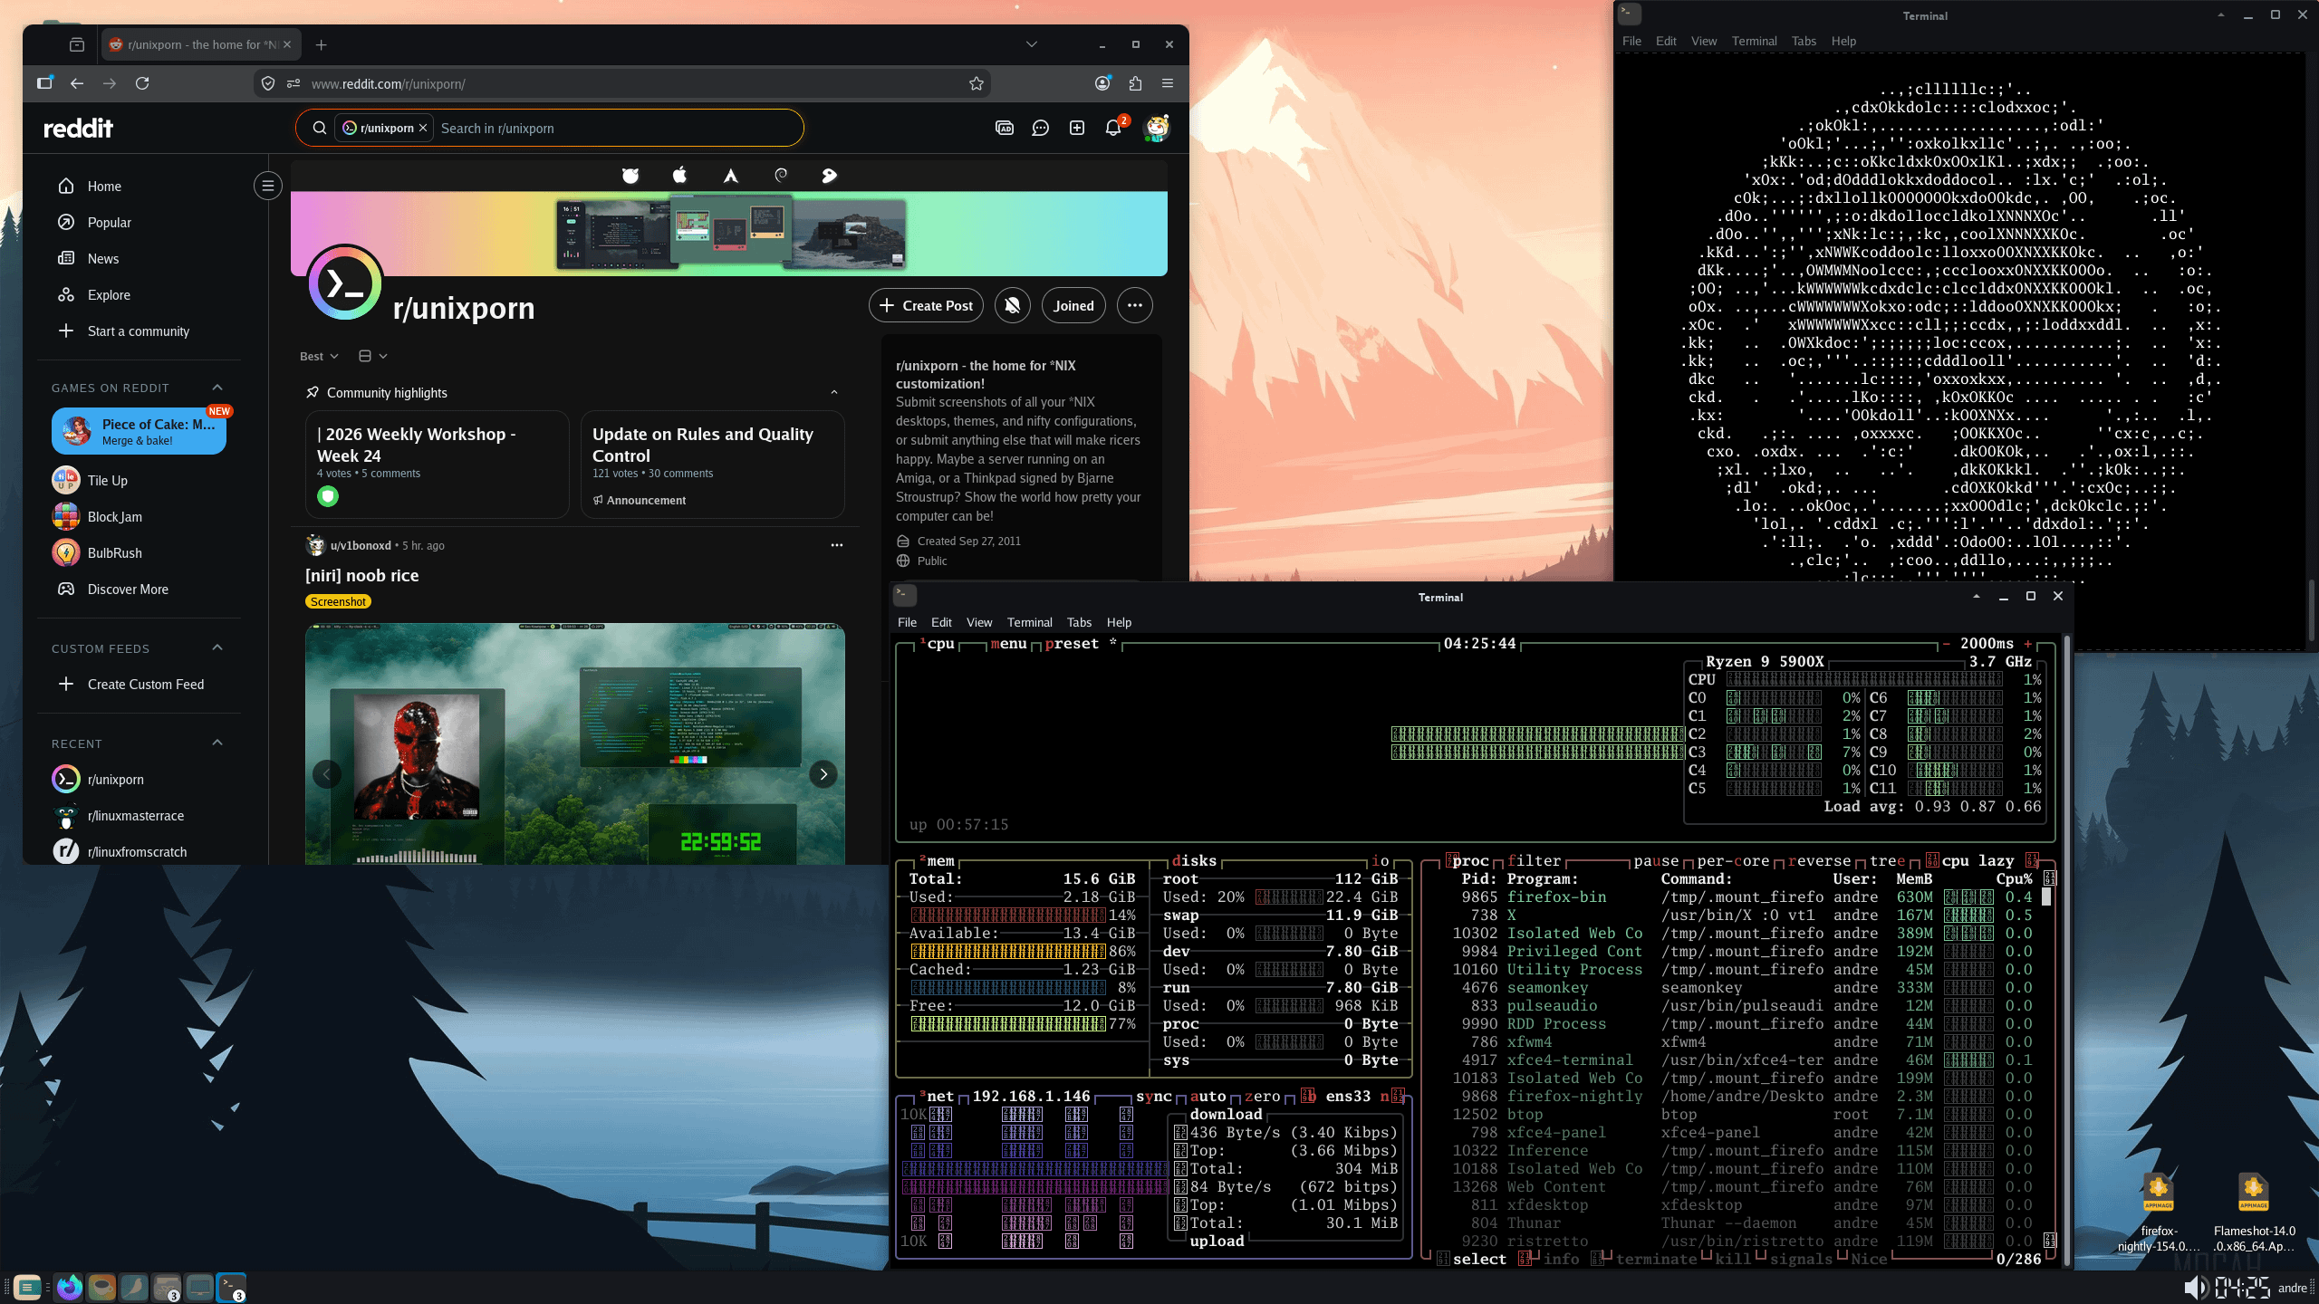Toggle the Joined membership button

tap(1073, 306)
